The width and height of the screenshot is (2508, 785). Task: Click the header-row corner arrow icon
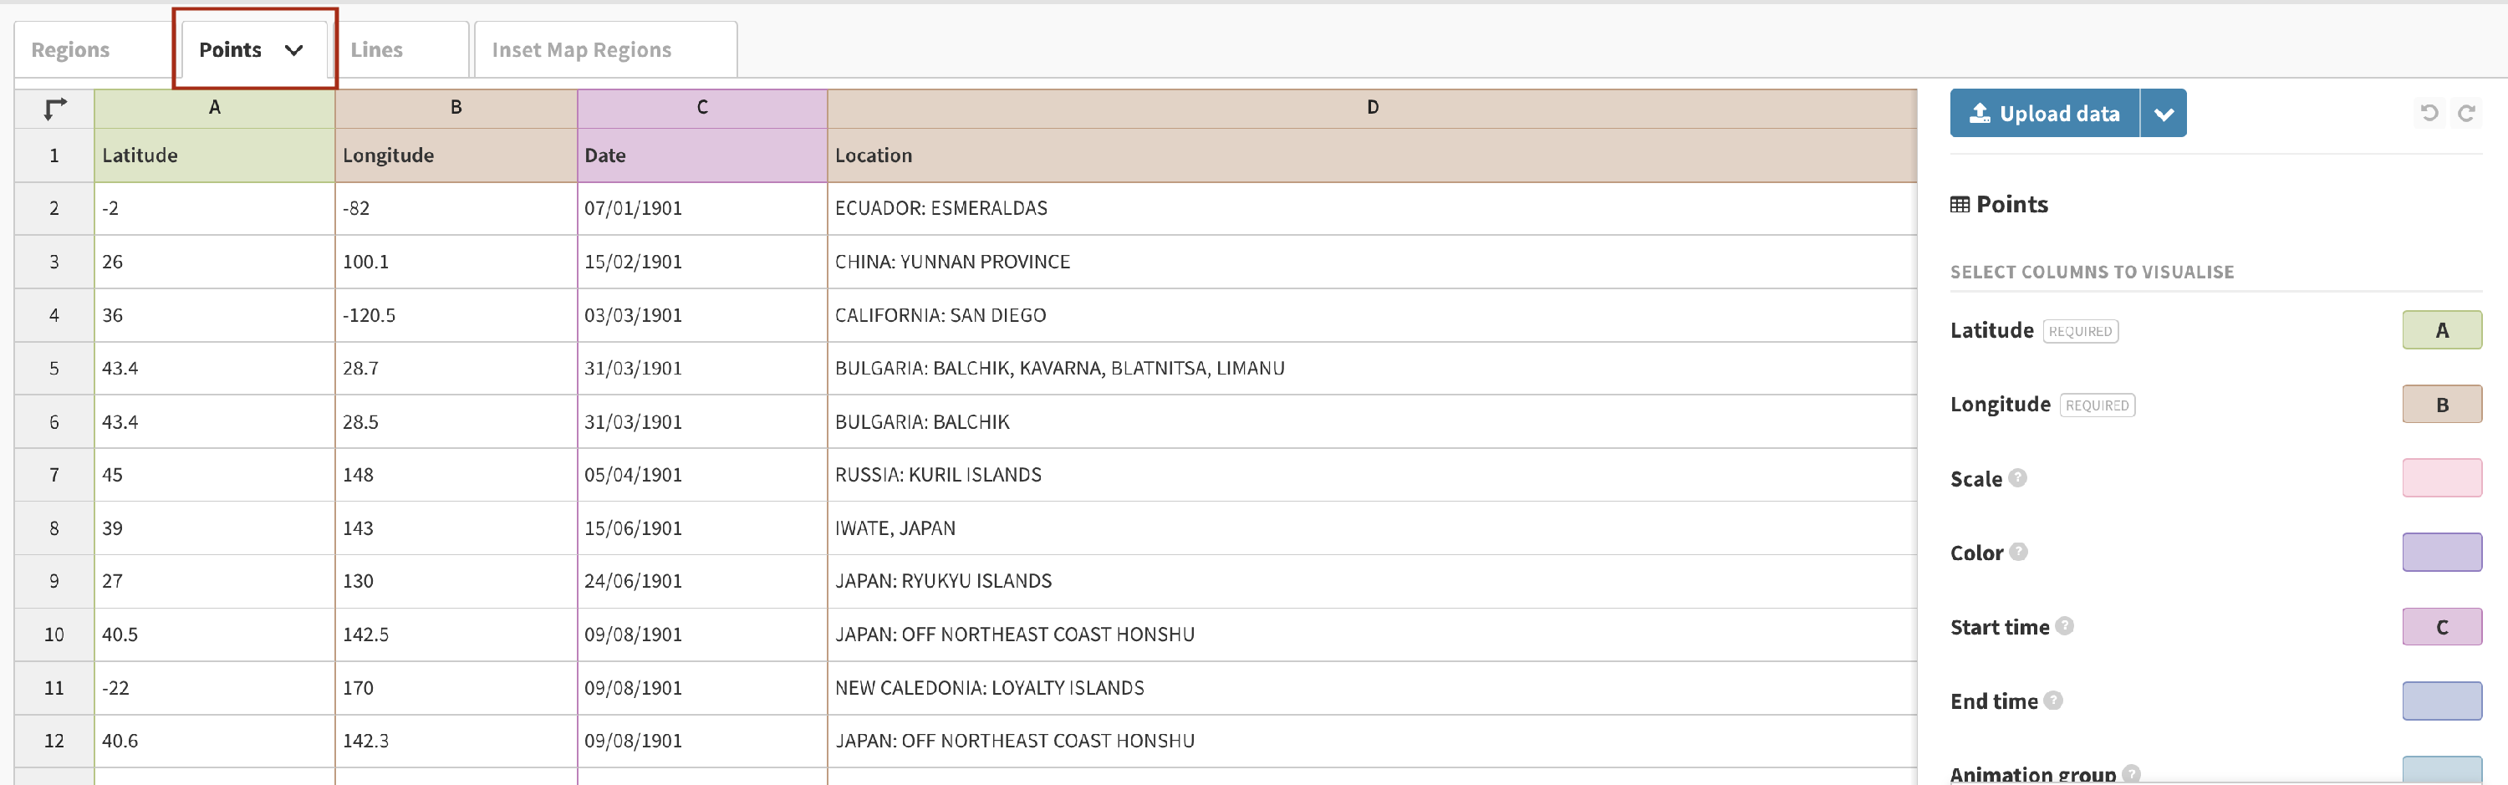55,108
